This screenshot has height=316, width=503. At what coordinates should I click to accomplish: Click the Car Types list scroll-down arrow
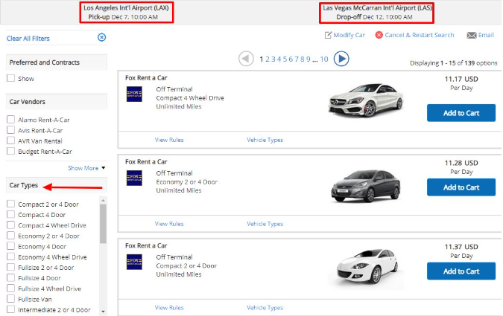pyautogui.click(x=103, y=312)
